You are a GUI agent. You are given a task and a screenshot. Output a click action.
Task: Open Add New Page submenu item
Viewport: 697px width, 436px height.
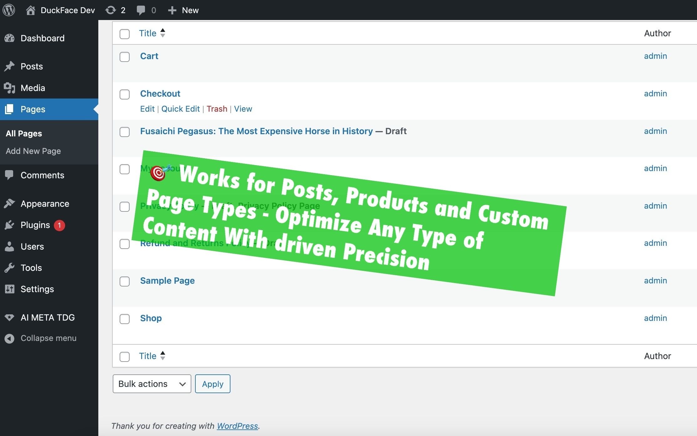click(x=33, y=151)
